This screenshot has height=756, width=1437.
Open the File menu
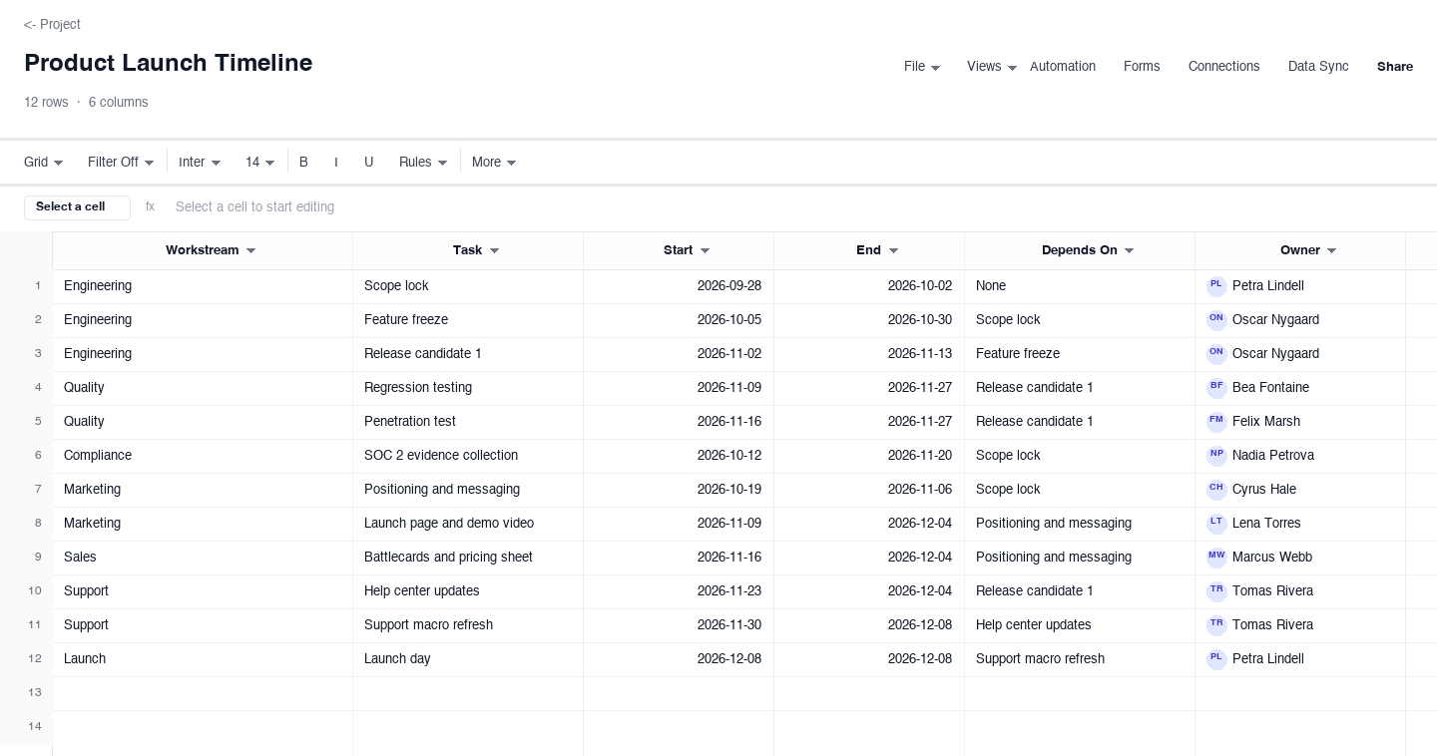pyautogui.click(x=922, y=67)
